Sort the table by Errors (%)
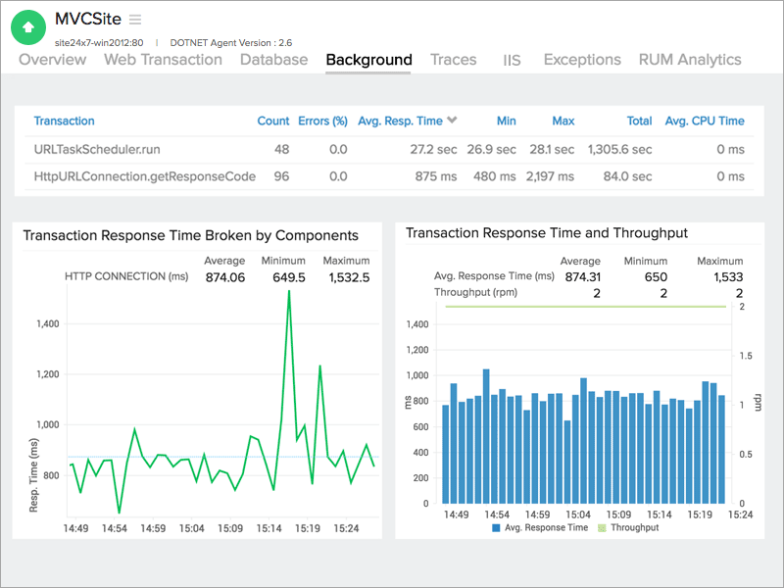784x588 pixels. [322, 121]
